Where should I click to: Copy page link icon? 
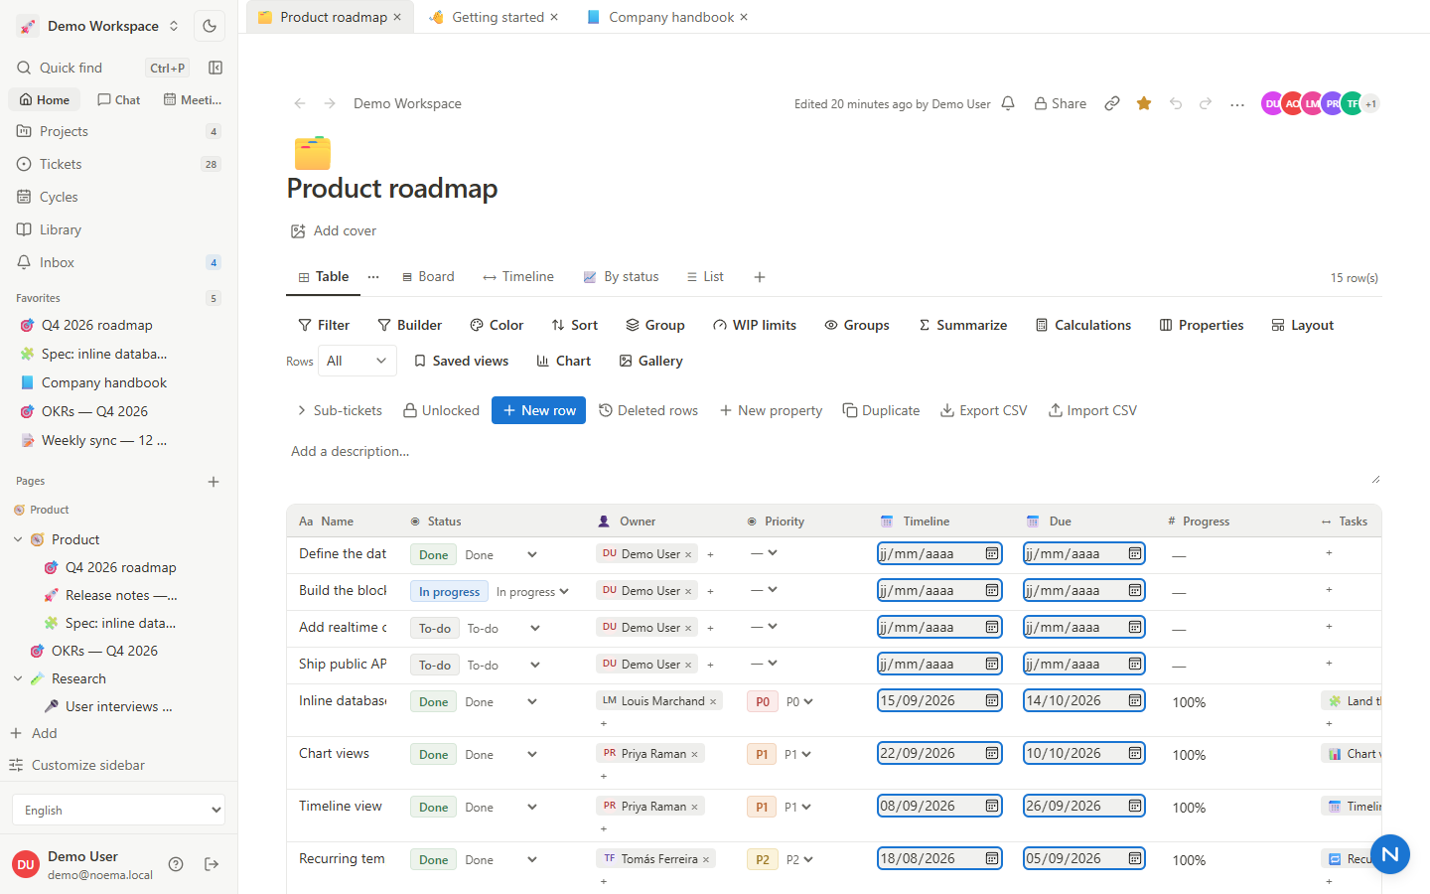[1112, 103]
